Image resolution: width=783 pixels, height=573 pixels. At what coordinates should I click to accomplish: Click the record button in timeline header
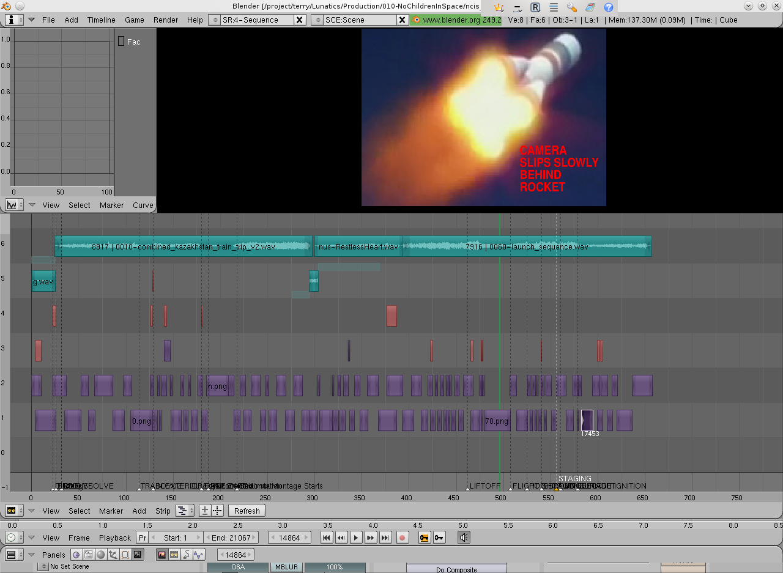coord(402,538)
